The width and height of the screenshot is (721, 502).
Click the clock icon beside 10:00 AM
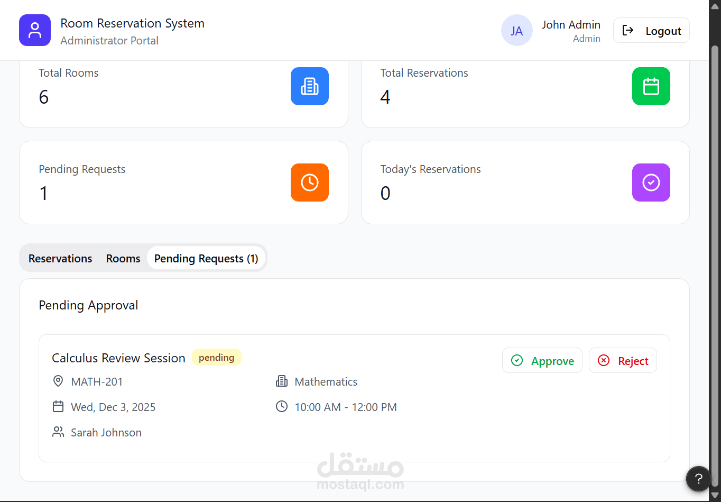tap(282, 407)
